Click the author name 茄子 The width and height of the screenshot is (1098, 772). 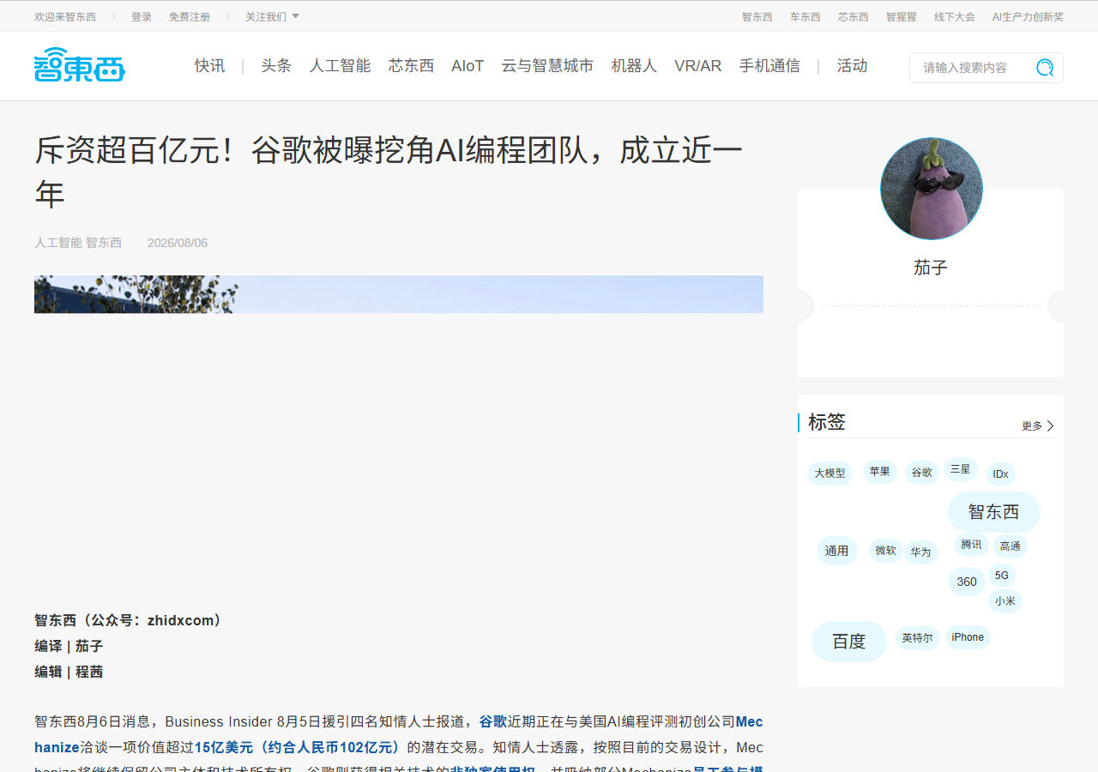[931, 268]
